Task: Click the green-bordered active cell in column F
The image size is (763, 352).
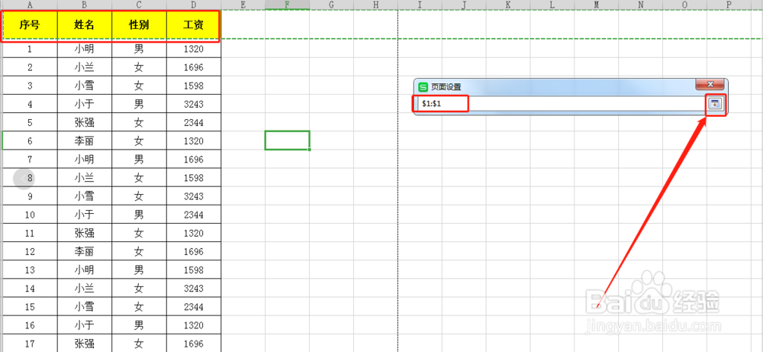Action: click(x=287, y=140)
